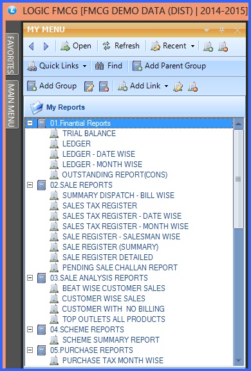Open SCHEME SUMMARY REPORT
Viewport: 251px width, 371px height.
tap(111, 340)
